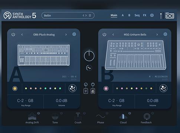Toggle layer B power button
The width and height of the screenshot is (180, 133).
[x=104, y=34]
